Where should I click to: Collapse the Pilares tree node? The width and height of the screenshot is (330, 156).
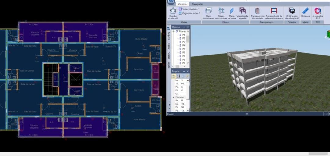[x=173, y=31]
